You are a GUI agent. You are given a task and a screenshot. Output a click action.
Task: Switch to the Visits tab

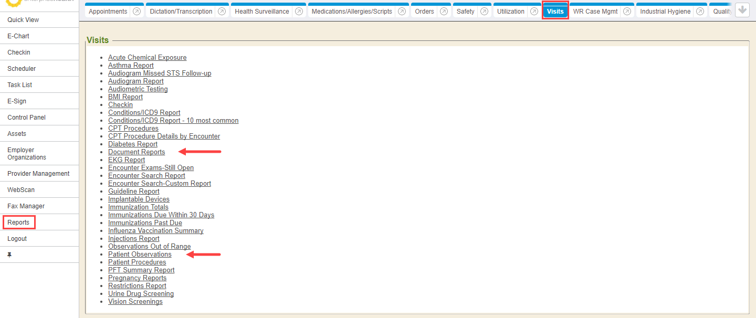(x=555, y=12)
